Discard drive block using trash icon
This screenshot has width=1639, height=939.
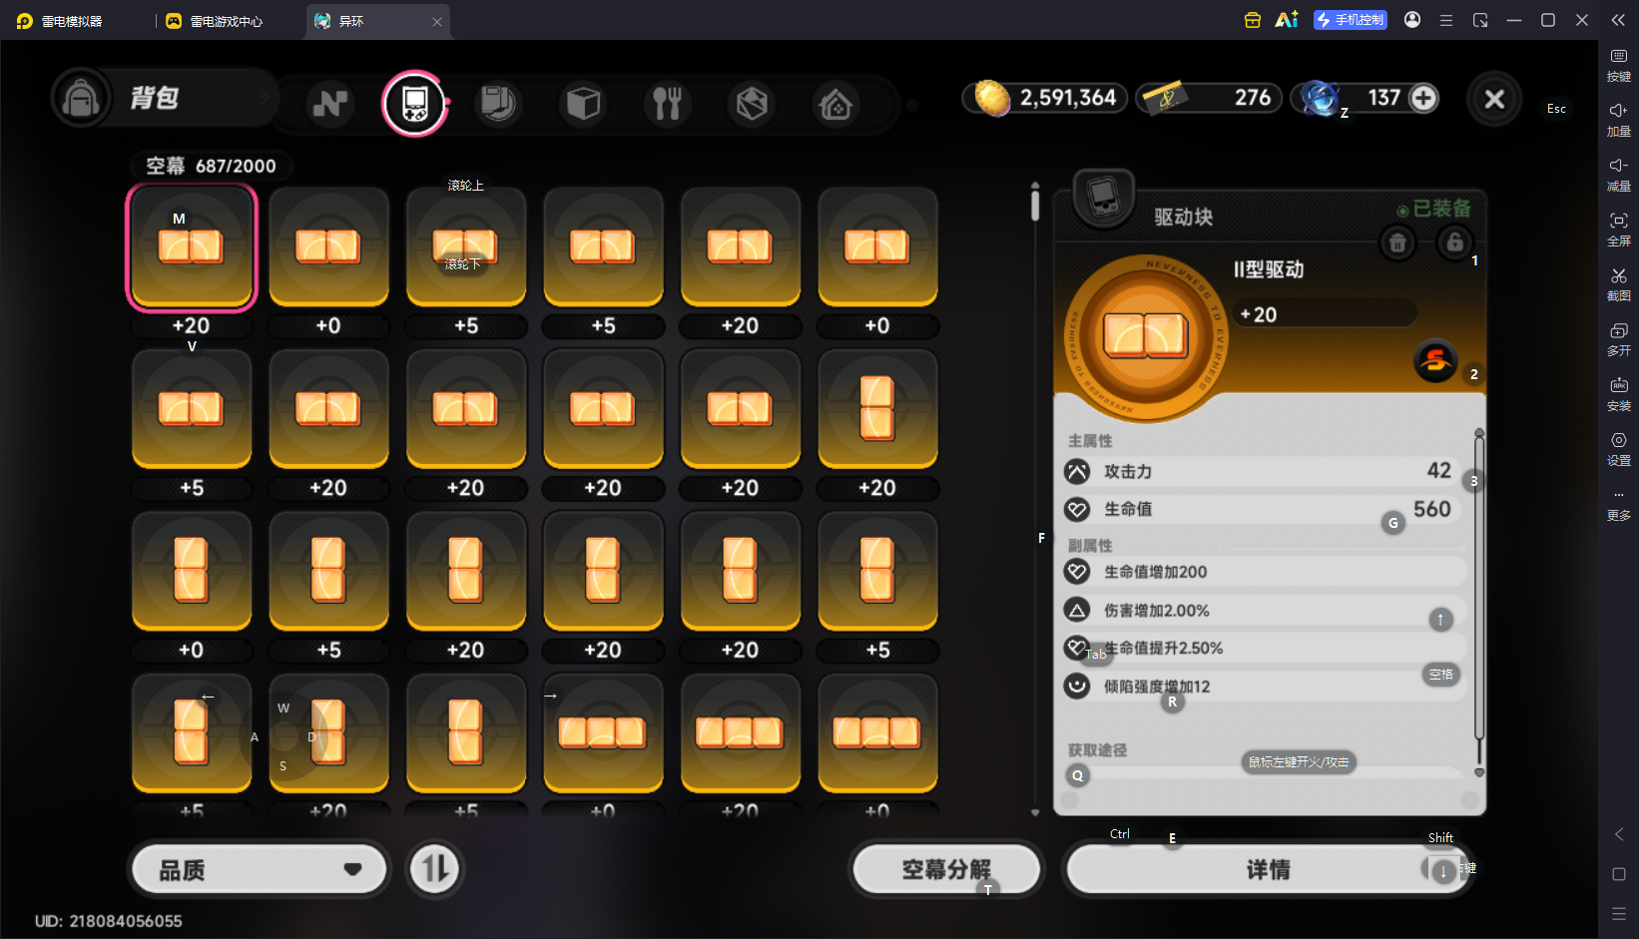[x=1397, y=242]
